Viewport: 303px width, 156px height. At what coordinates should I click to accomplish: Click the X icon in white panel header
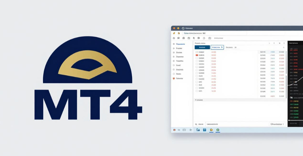point(284,43)
